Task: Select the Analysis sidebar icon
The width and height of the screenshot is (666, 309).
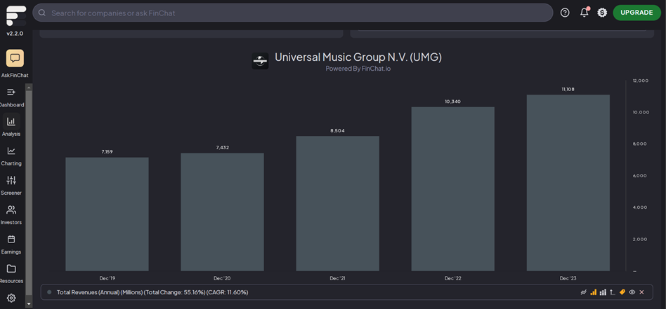Action: 11,122
